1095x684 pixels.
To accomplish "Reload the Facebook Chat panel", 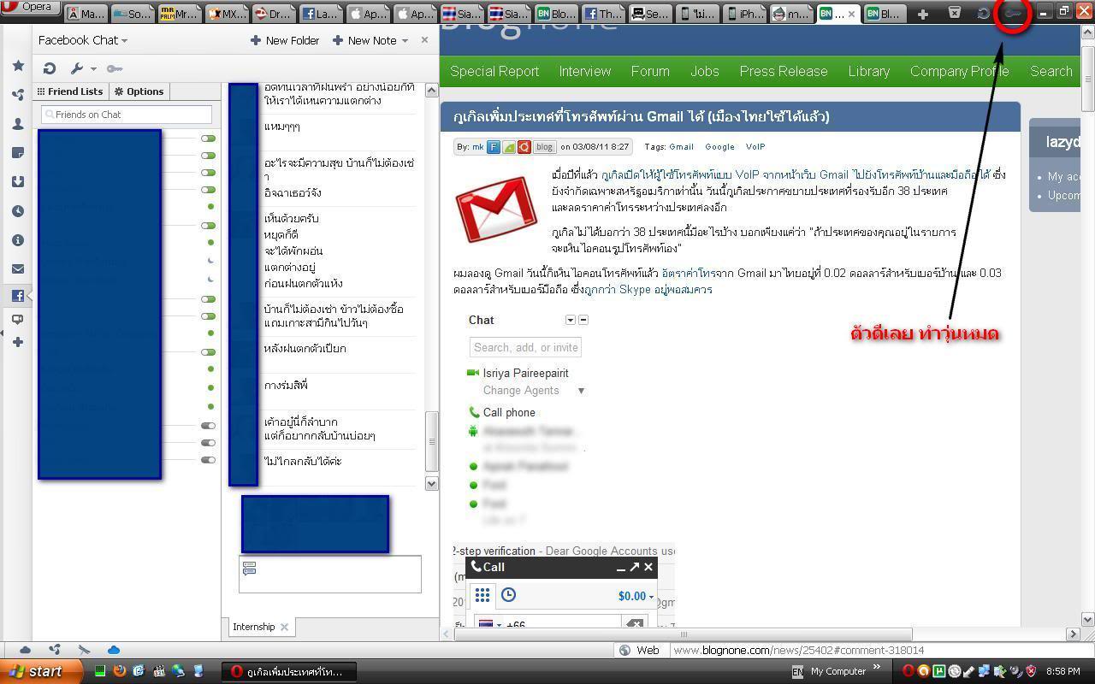I will click(50, 68).
